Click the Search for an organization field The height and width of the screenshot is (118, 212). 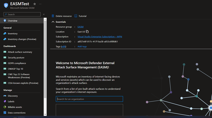click(x=89, y=99)
